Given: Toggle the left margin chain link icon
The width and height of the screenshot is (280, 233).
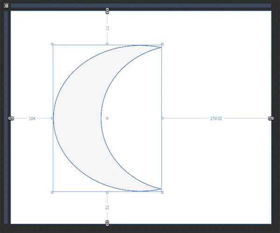Looking at the screenshot, I should (11, 118).
